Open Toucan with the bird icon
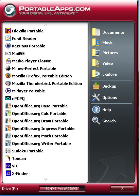The width and height of the screenshot is (139, 196). pyautogui.click(x=8, y=158)
